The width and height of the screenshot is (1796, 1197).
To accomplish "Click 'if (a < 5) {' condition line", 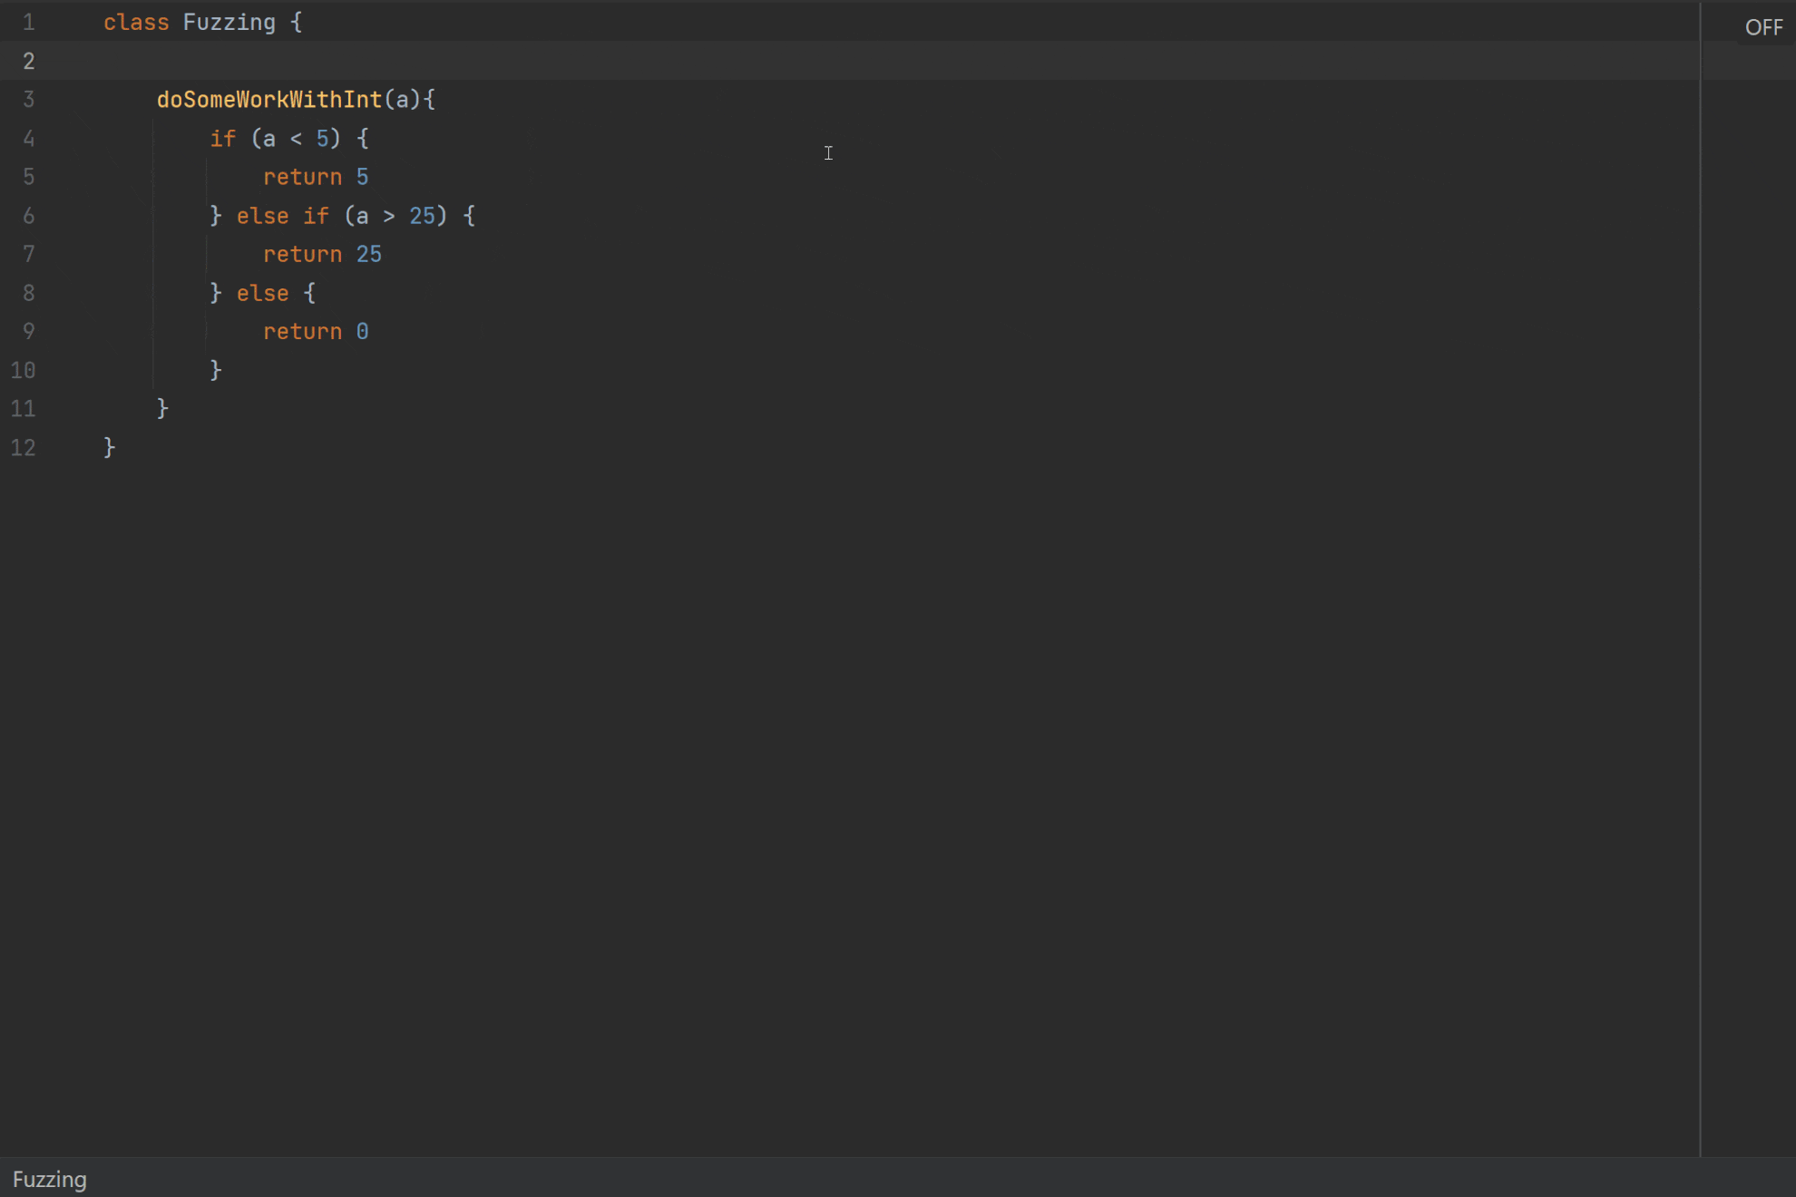I will (x=289, y=138).
